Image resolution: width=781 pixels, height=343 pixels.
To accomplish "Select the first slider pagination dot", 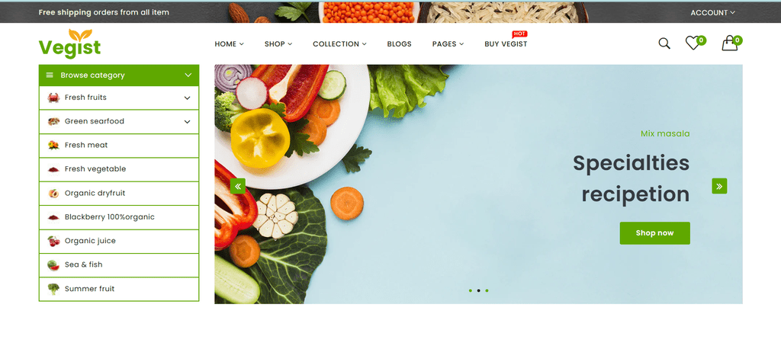I will tap(470, 290).
